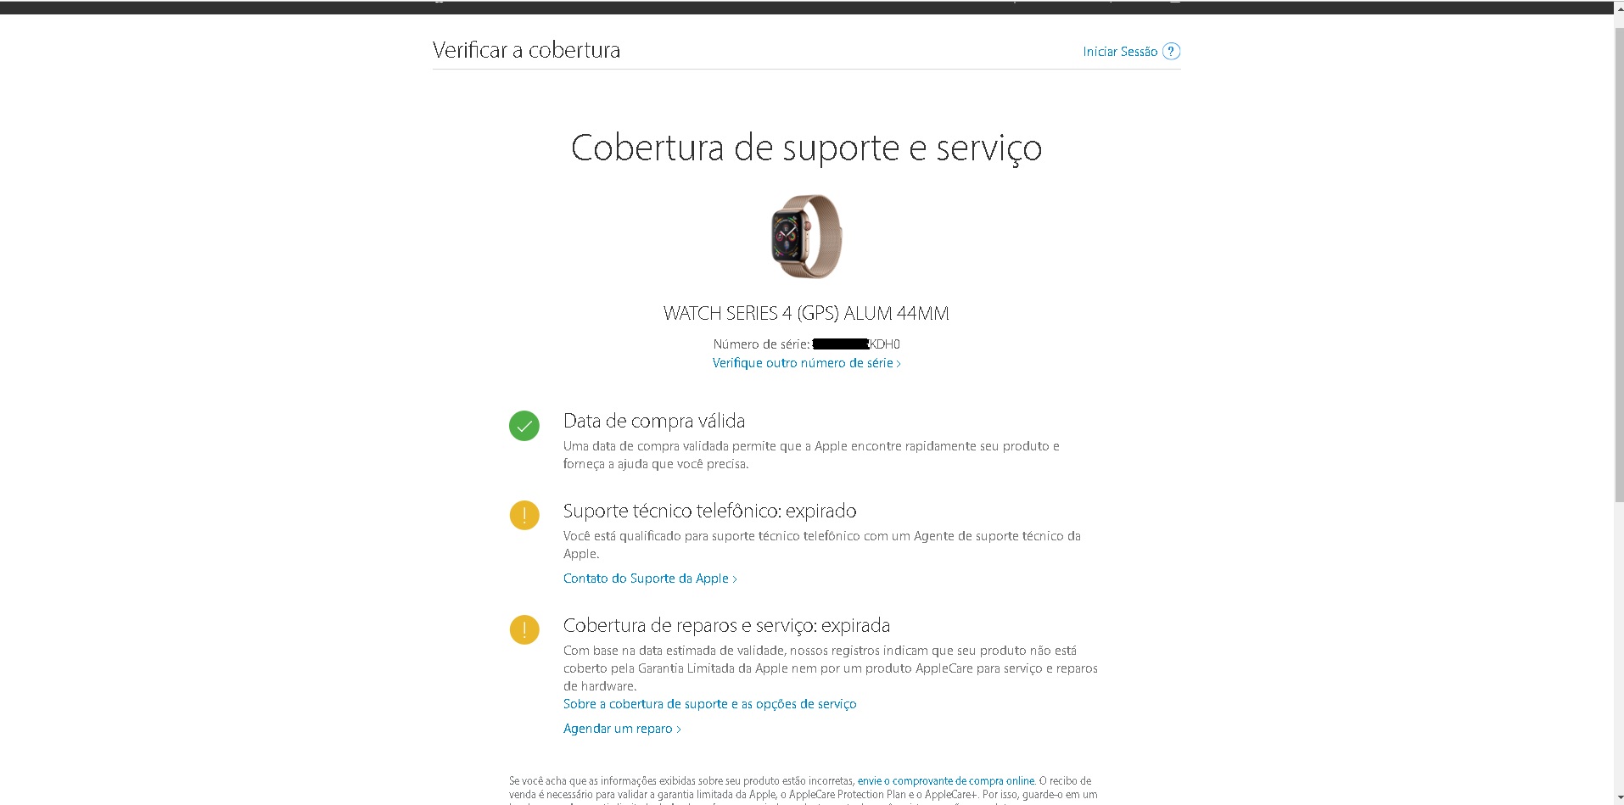Open the Iniciar Sessão link

pyautogui.click(x=1120, y=52)
